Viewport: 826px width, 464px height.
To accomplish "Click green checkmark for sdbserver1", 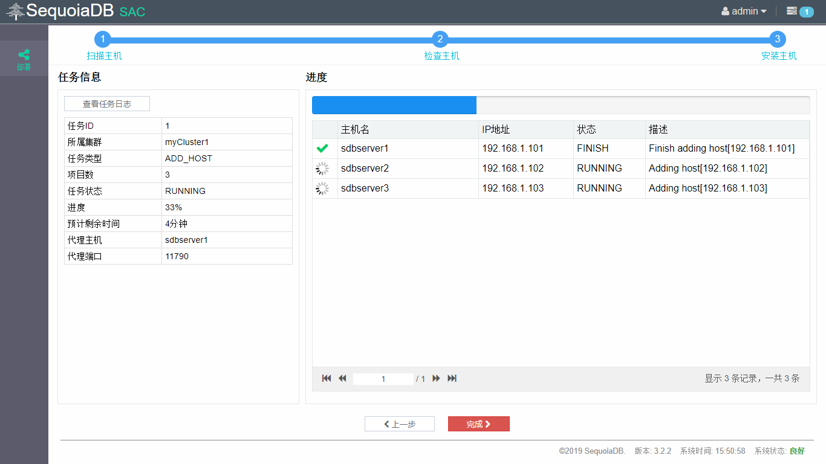I will pyautogui.click(x=322, y=149).
